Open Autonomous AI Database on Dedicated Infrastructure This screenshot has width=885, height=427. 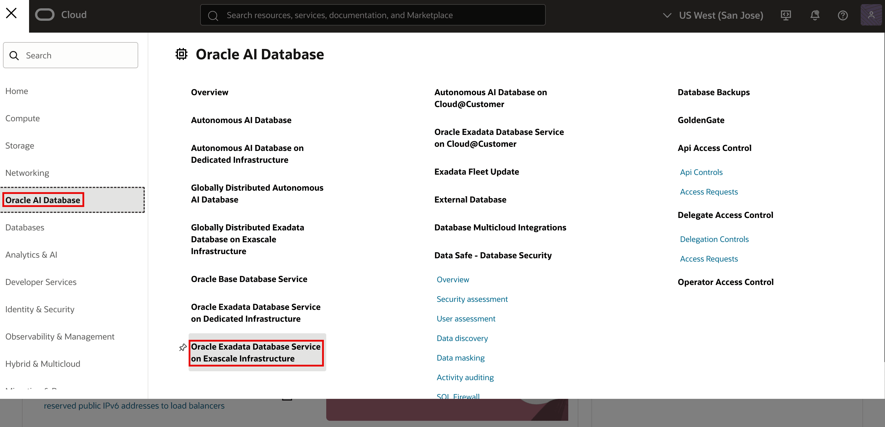(247, 154)
